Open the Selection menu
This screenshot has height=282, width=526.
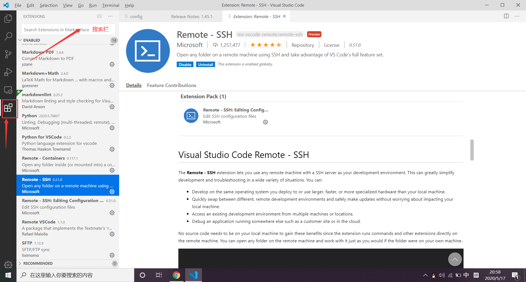[x=48, y=5]
